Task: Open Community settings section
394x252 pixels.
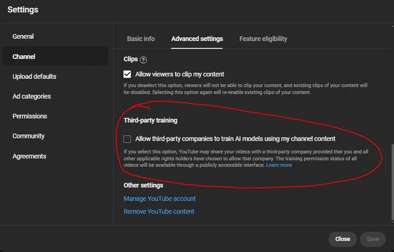Action: (28, 136)
